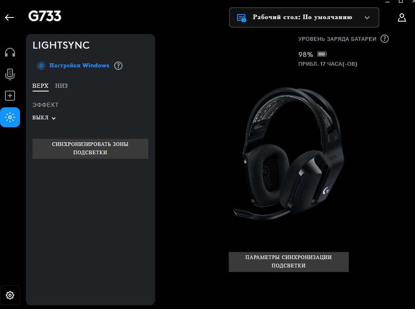Show help for Уровень заряда батареи

(385, 39)
